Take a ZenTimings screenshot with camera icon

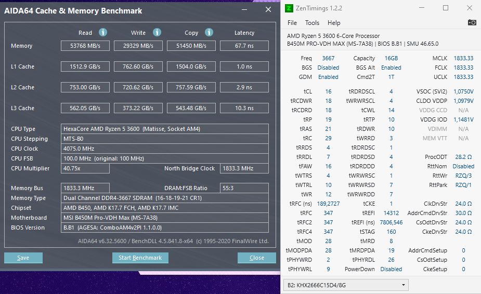pyautogui.click(x=472, y=22)
